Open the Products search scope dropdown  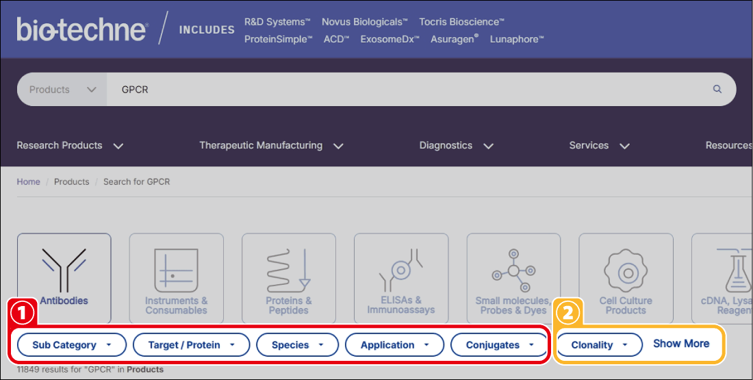(x=62, y=90)
